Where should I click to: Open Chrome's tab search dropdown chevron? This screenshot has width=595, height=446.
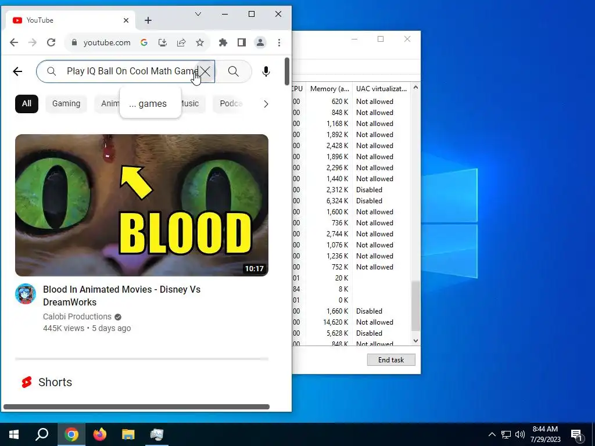pyautogui.click(x=198, y=14)
